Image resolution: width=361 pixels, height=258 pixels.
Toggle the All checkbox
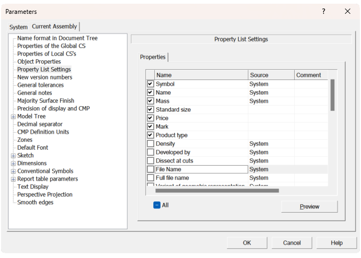pos(157,205)
